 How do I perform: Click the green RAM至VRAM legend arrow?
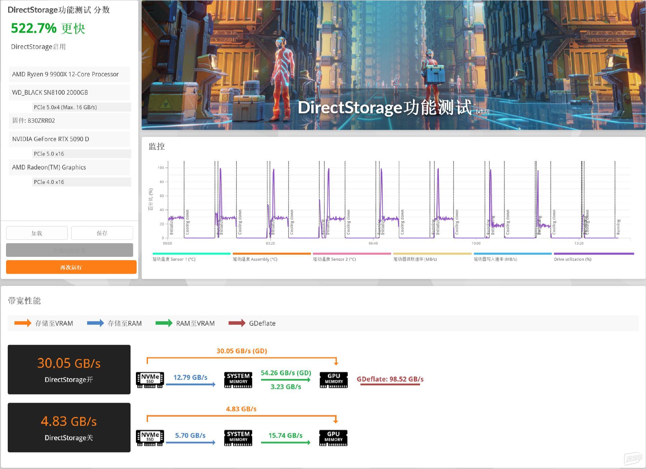[x=164, y=323]
